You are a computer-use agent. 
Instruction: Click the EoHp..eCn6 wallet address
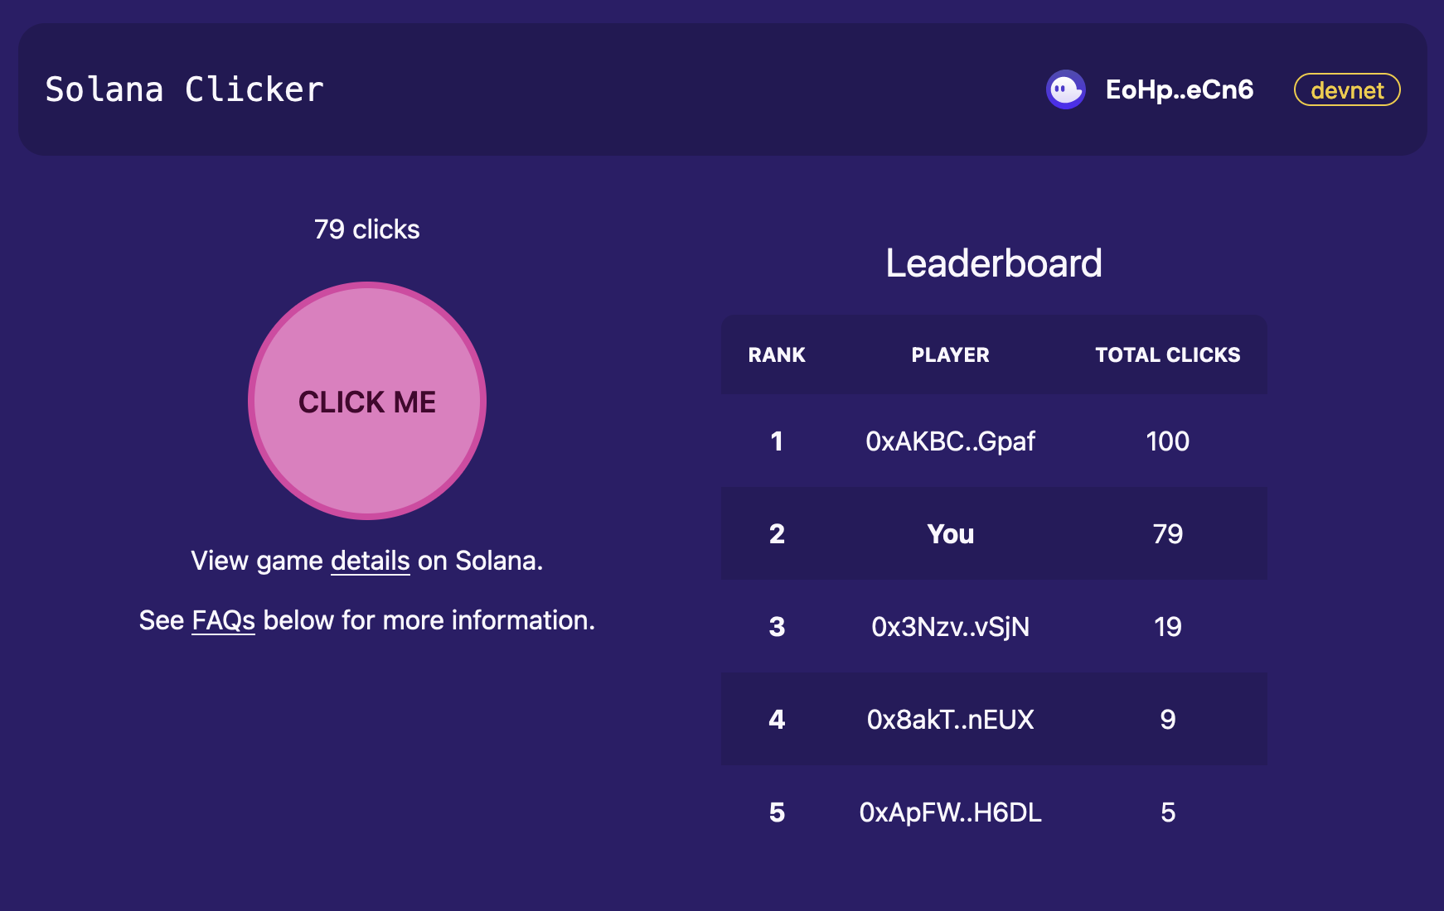1180,89
